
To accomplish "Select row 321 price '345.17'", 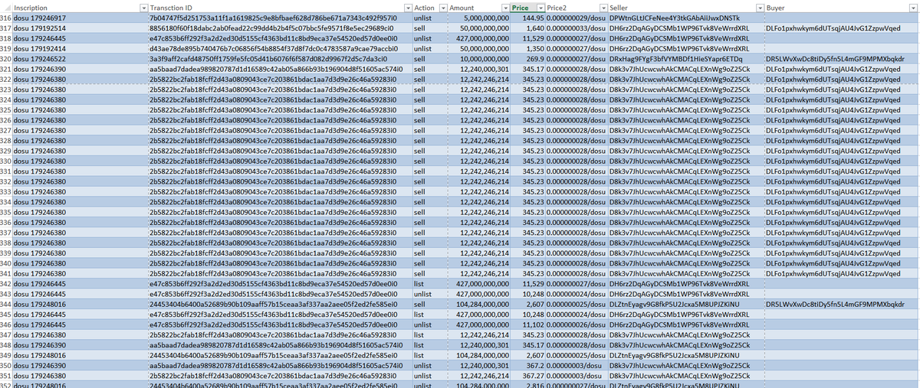I will pyautogui.click(x=528, y=69).
